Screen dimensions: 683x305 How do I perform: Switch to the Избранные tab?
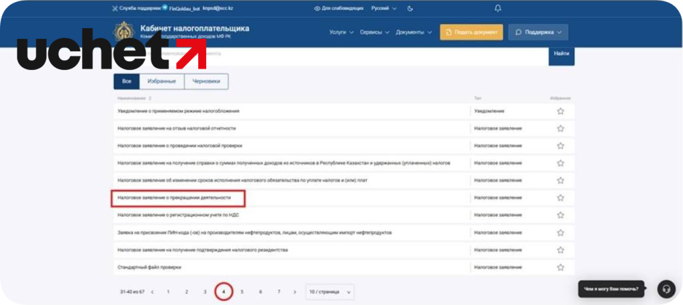pos(161,81)
